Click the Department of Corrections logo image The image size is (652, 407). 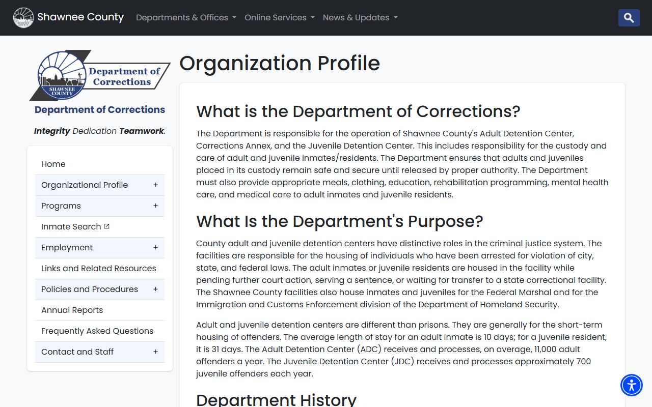[x=100, y=75]
